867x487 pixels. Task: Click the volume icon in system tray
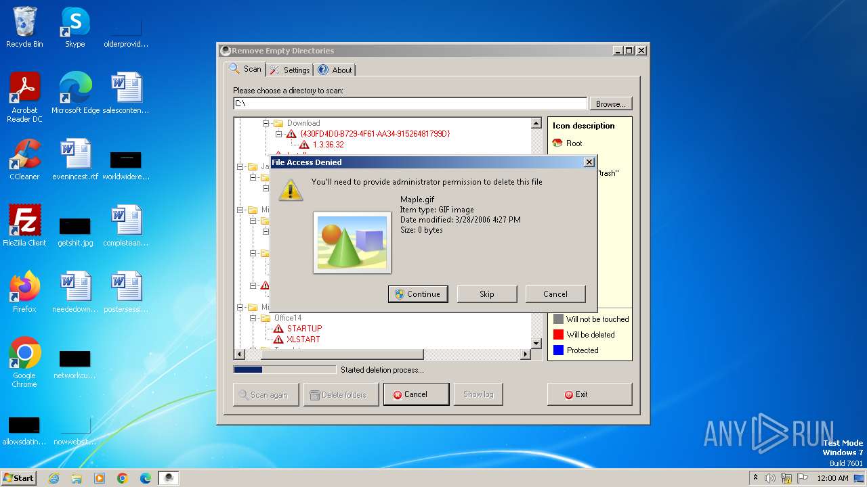[x=770, y=478]
